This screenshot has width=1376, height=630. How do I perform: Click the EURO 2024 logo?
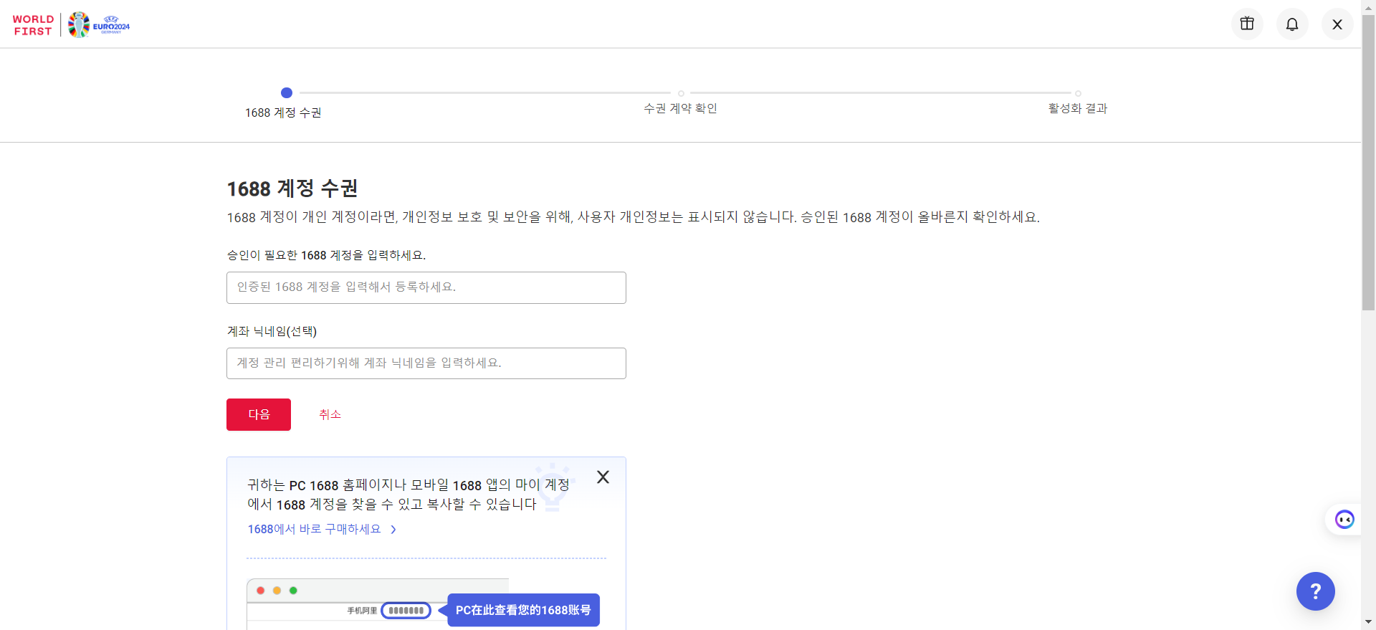point(100,25)
